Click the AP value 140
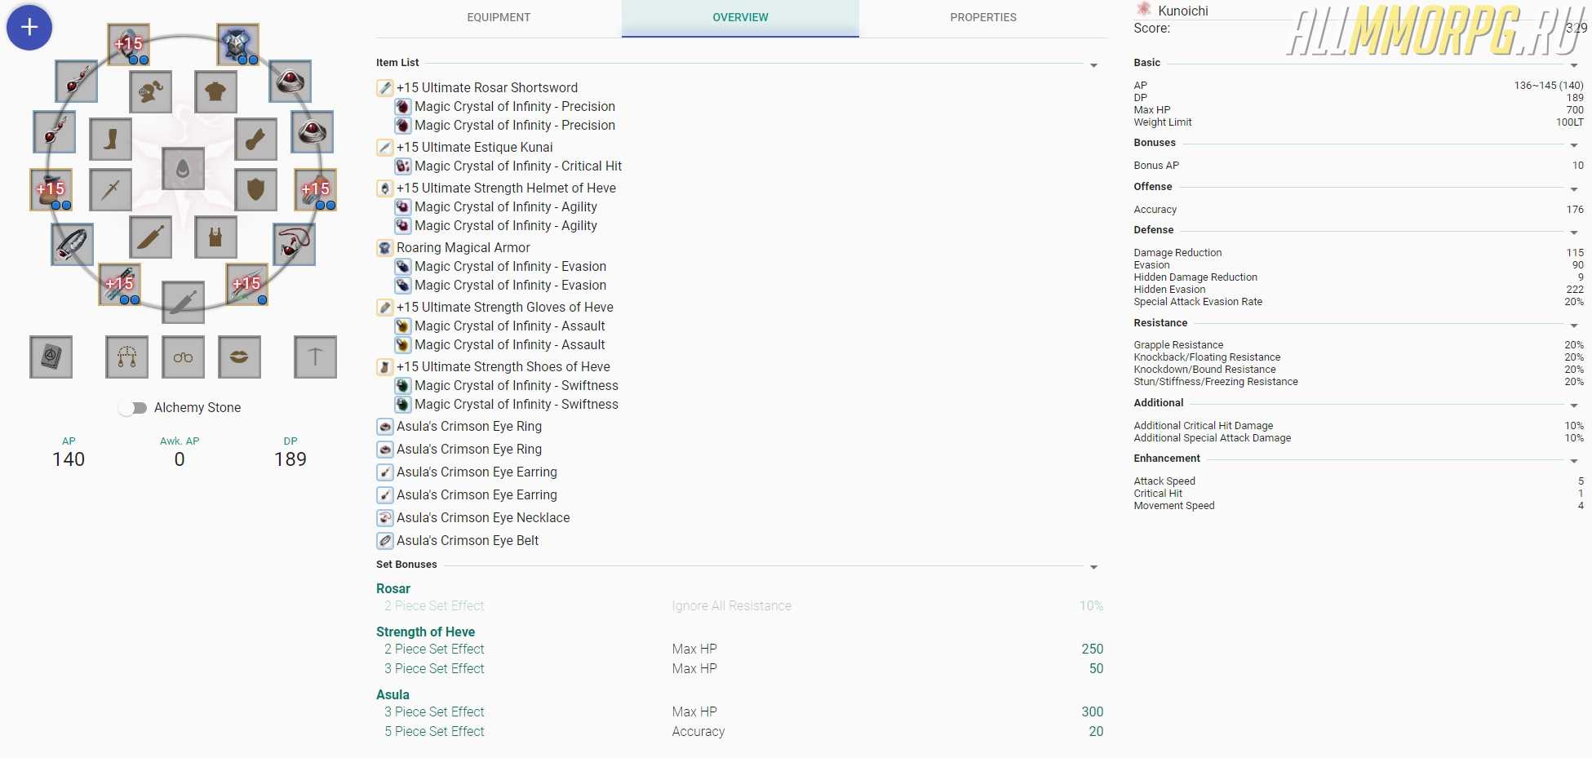Viewport: 1592px width, 758px height. [x=69, y=460]
